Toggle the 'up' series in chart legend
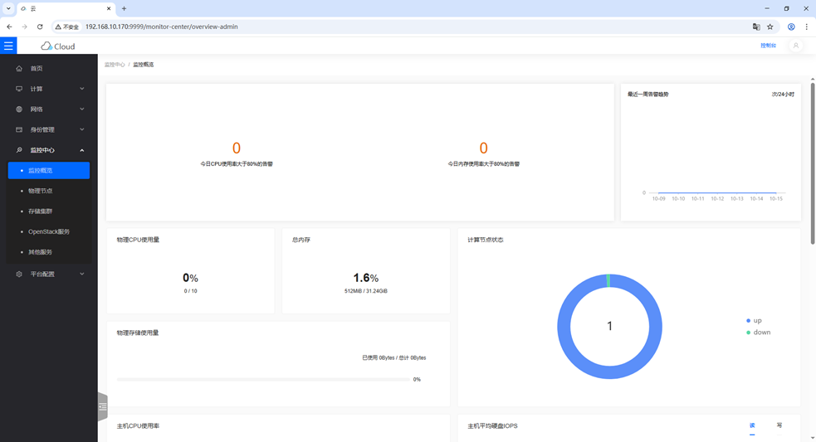 pyautogui.click(x=754, y=321)
